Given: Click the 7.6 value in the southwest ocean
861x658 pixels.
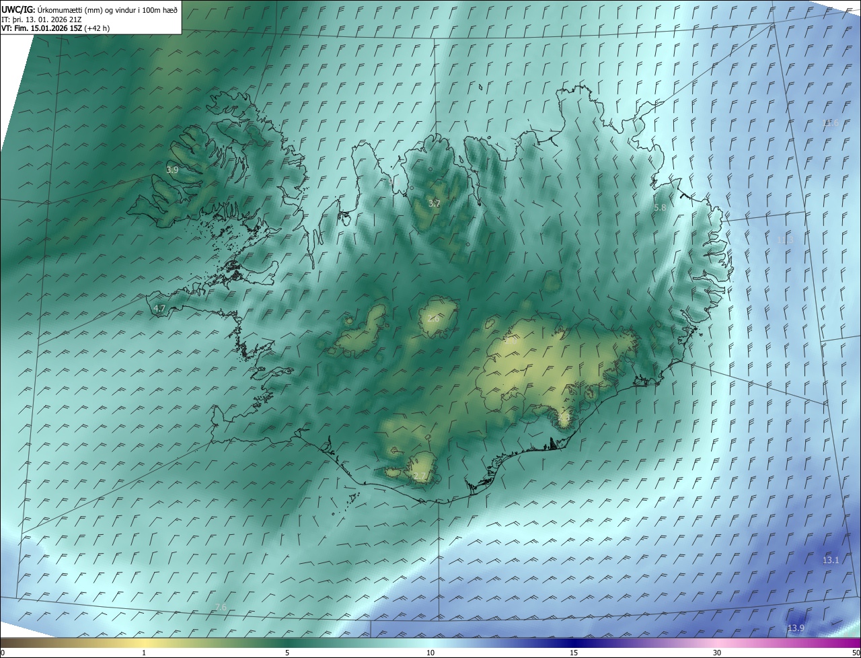Looking at the screenshot, I should tap(221, 608).
